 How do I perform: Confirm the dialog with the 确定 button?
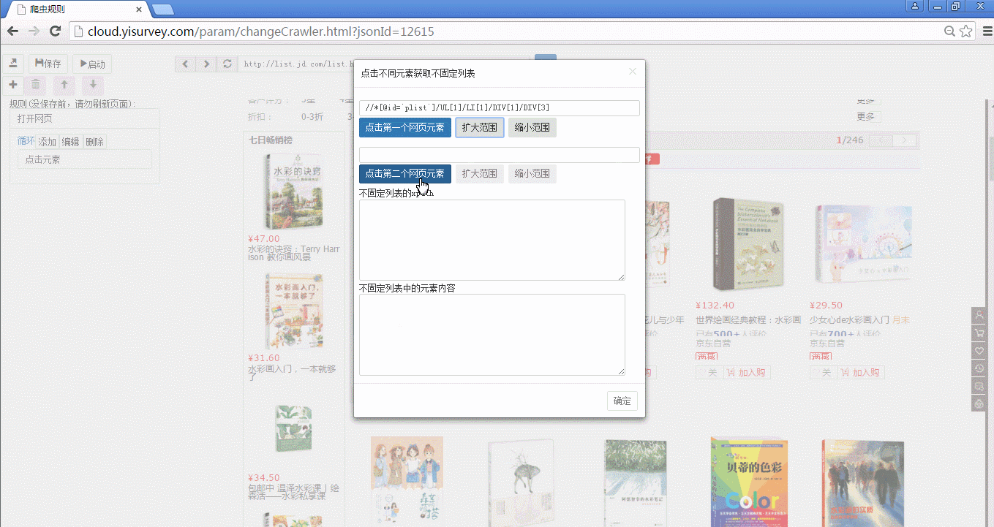tap(622, 401)
